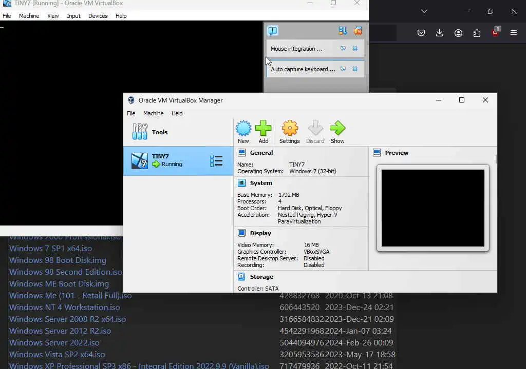
Task: Open help for Auto capture keyboard notification
Action: (343, 69)
